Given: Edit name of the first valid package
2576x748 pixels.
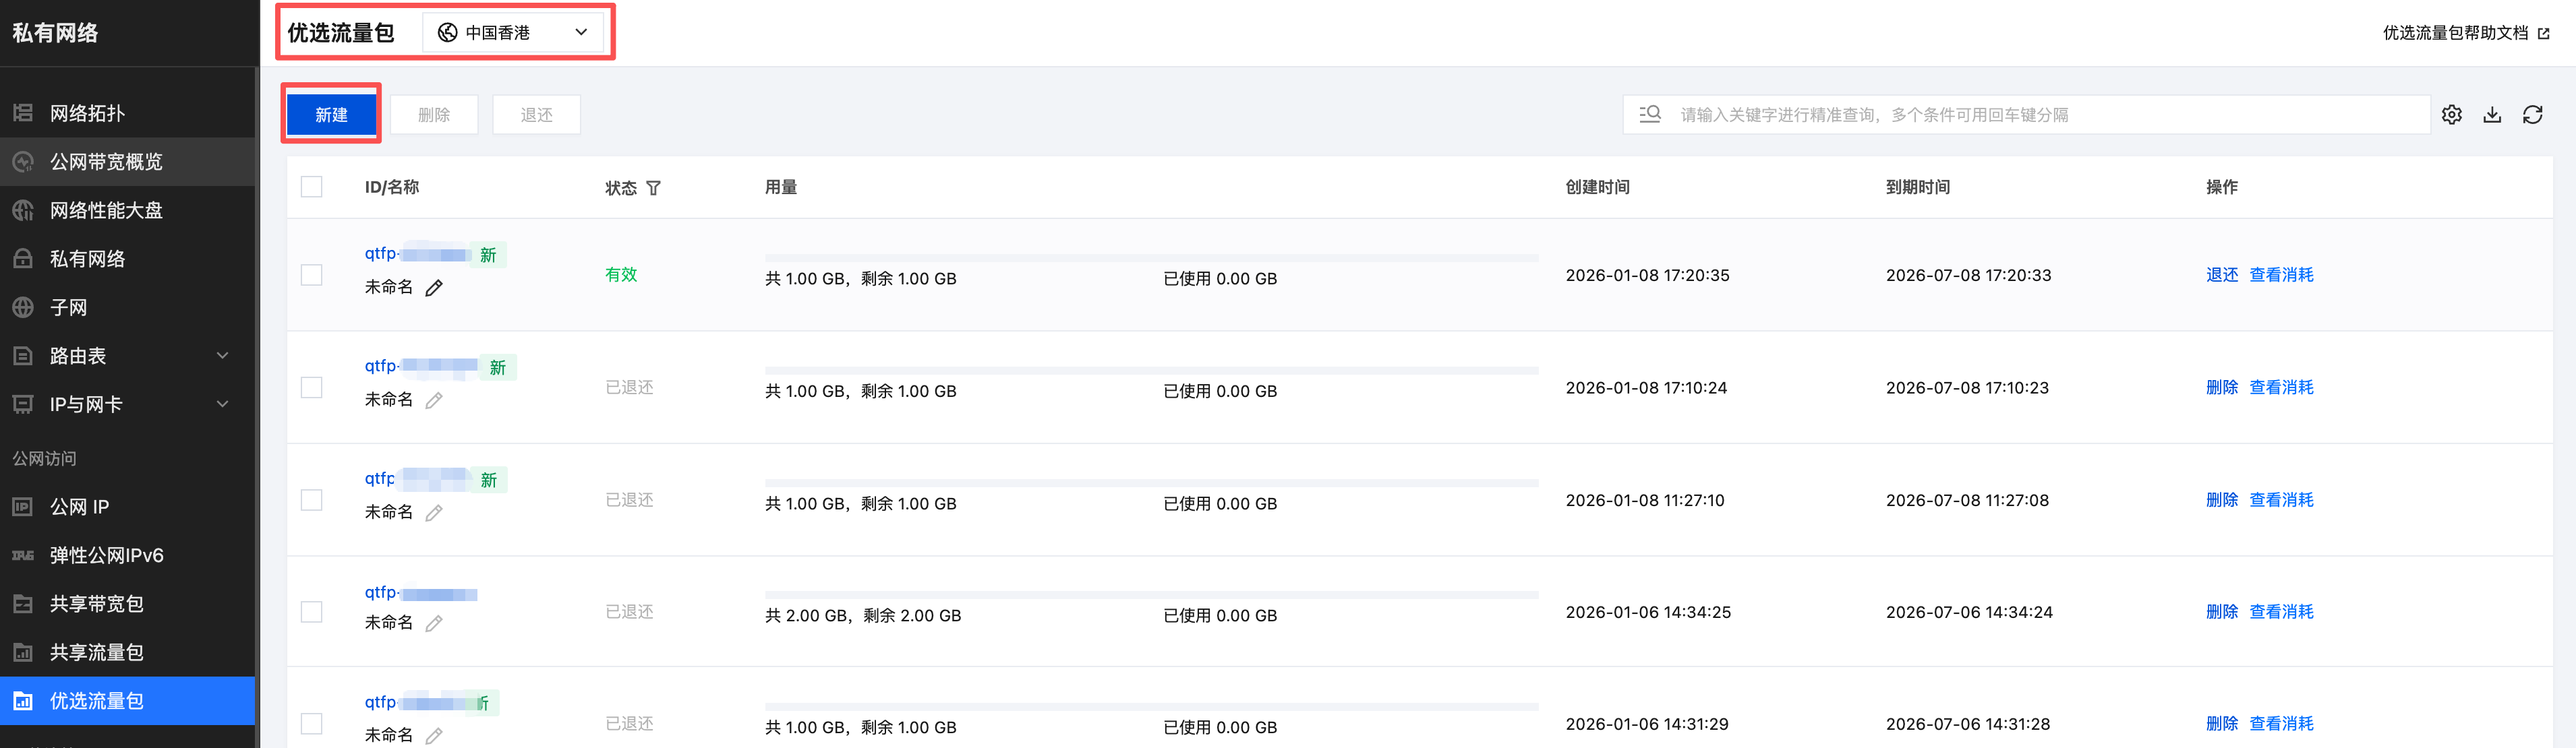Looking at the screenshot, I should [x=434, y=288].
